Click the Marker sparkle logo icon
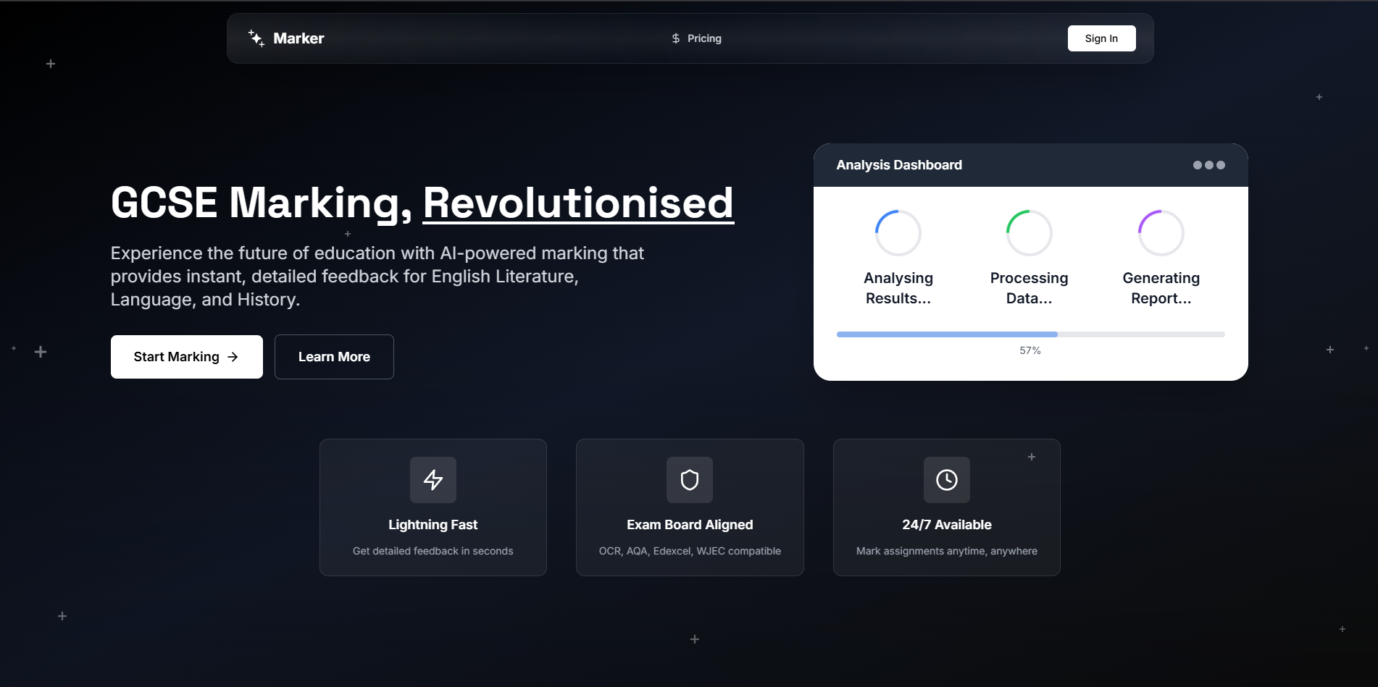 pos(256,38)
